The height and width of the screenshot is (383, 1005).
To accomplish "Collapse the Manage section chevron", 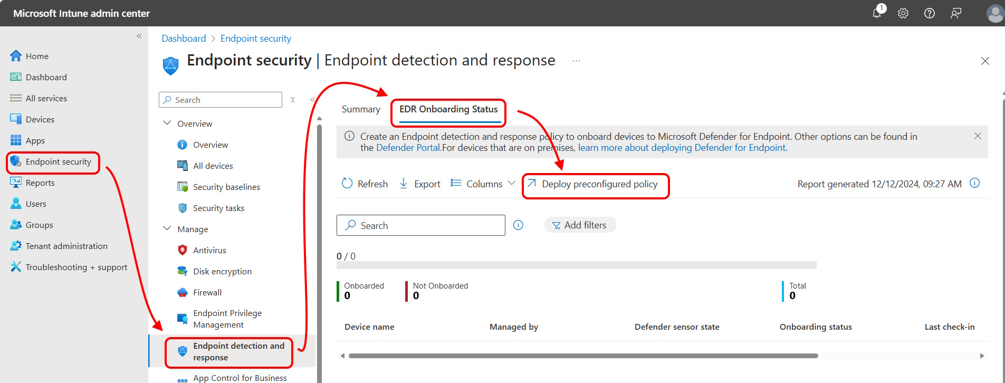I will coord(167,228).
